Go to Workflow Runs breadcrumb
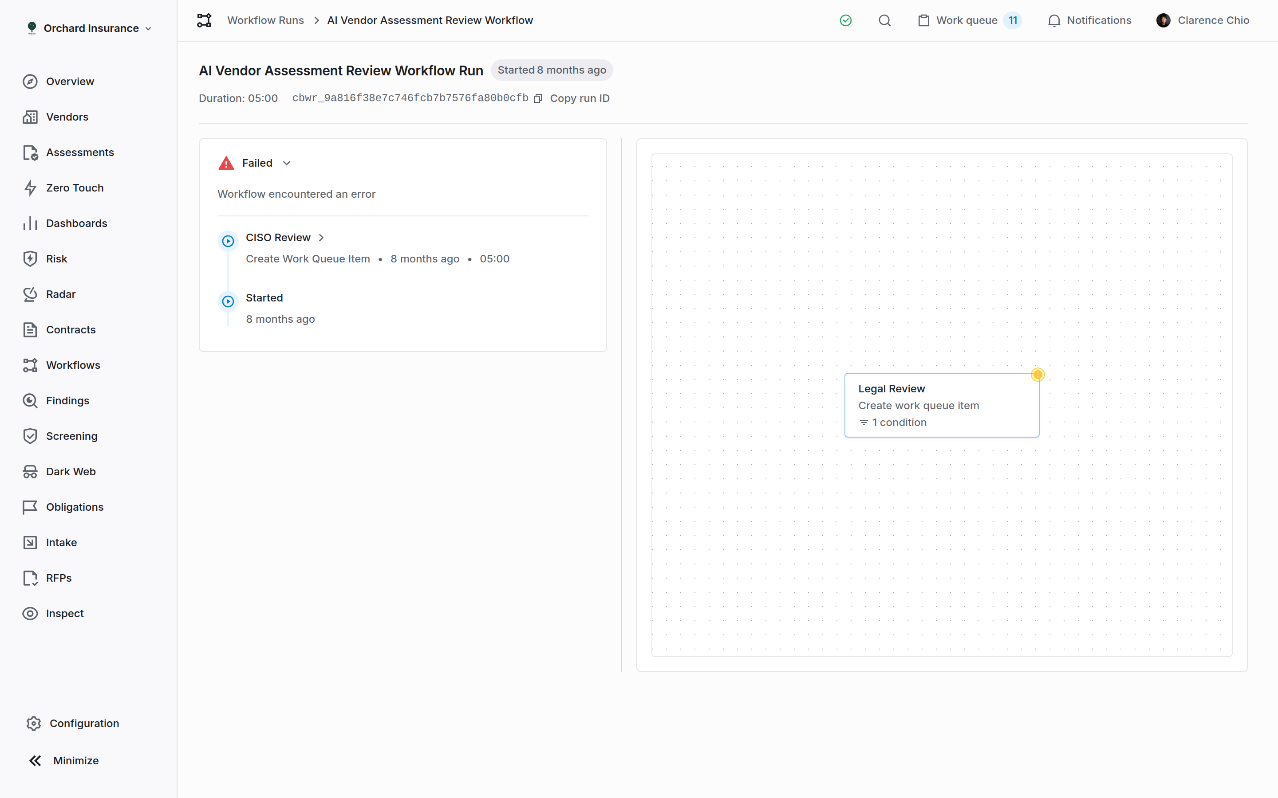The image size is (1278, 798). click(266, 20)
